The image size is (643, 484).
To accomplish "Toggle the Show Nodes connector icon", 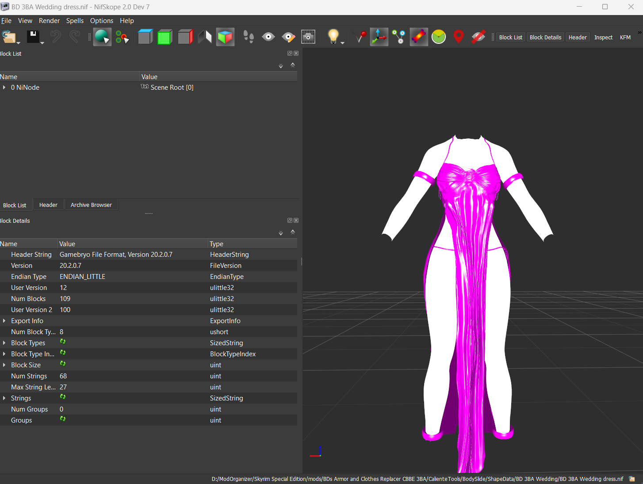I will click(399, 37).
